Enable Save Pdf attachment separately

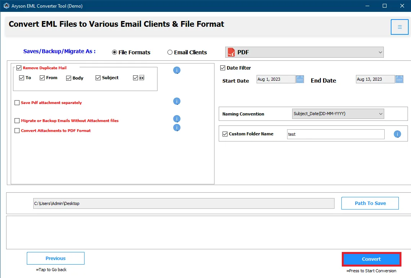click(x=17, y=103)
